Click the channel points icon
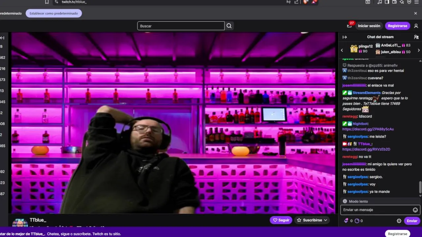 [357, 221]
